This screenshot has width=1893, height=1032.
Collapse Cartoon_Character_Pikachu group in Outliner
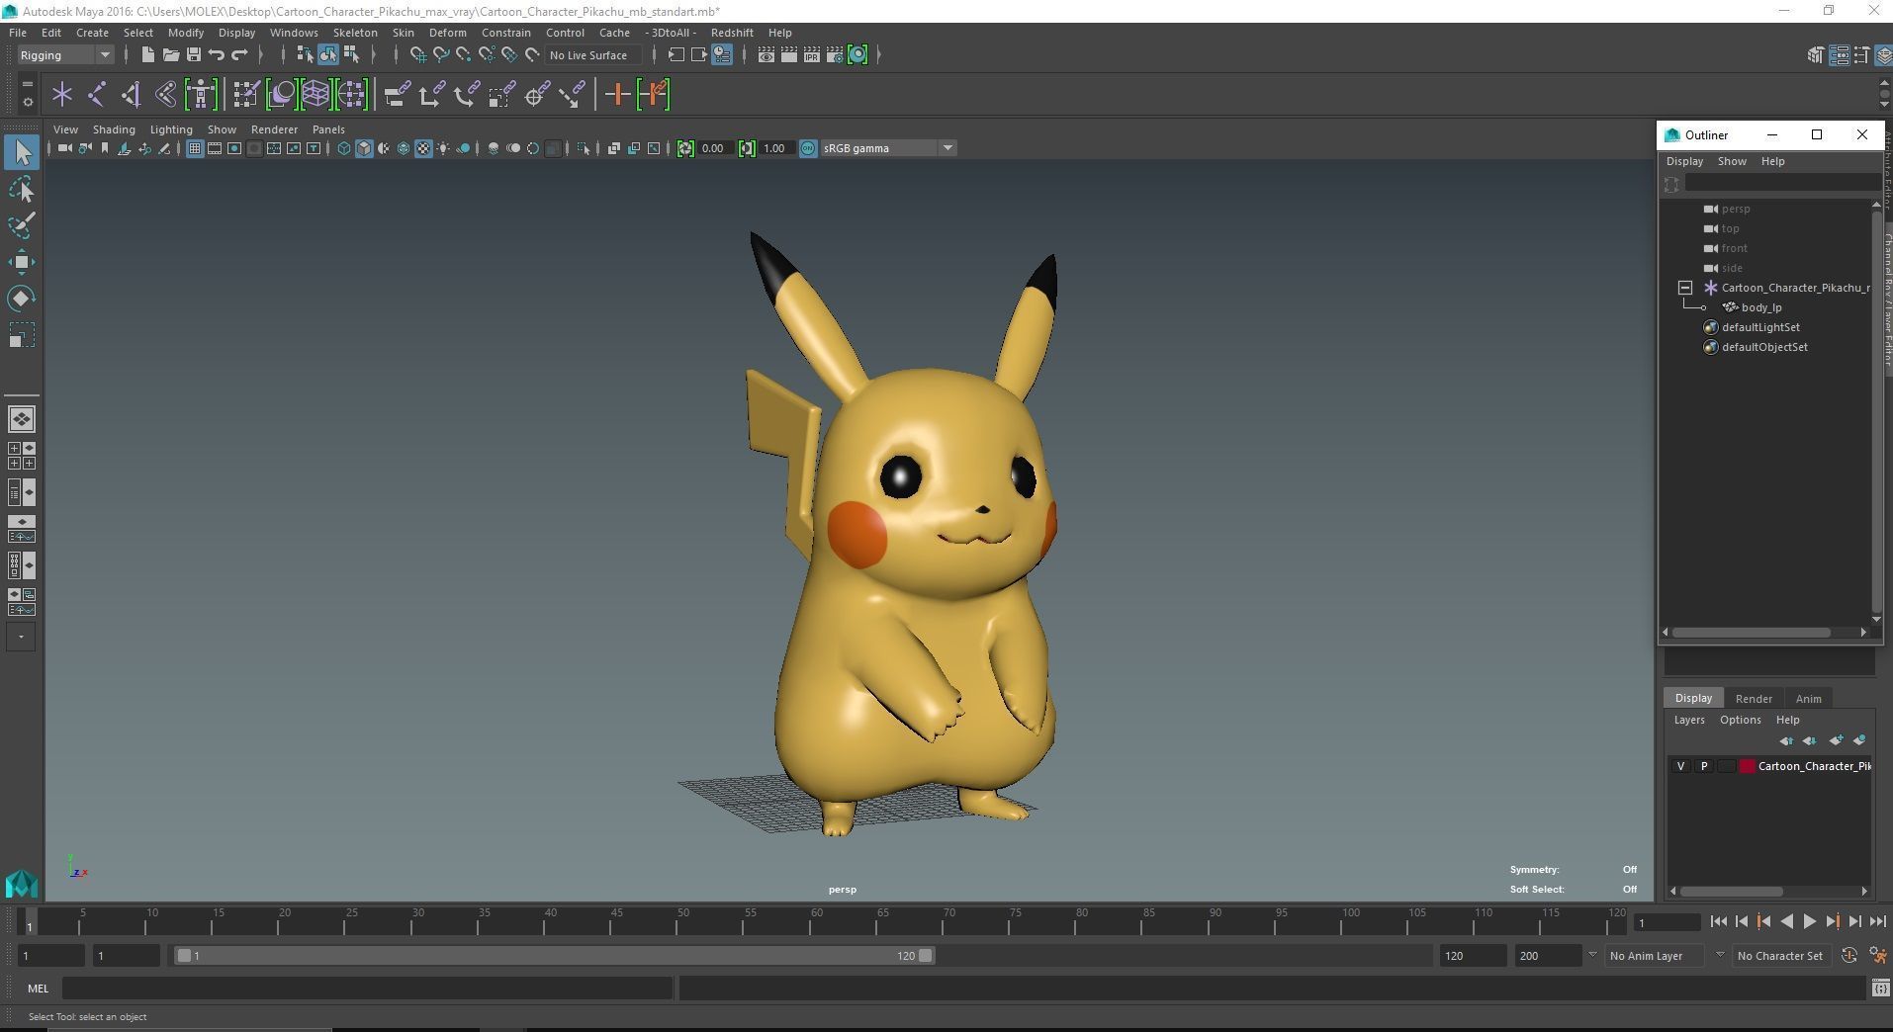[1685, 288]
